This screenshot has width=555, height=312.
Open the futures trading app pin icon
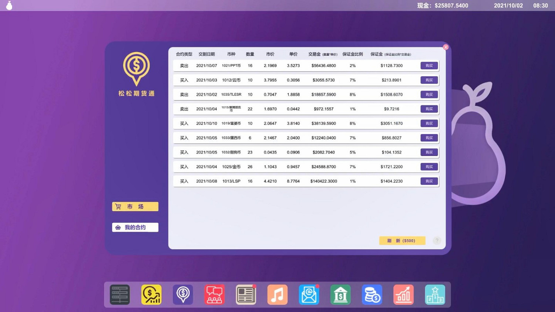183,295
